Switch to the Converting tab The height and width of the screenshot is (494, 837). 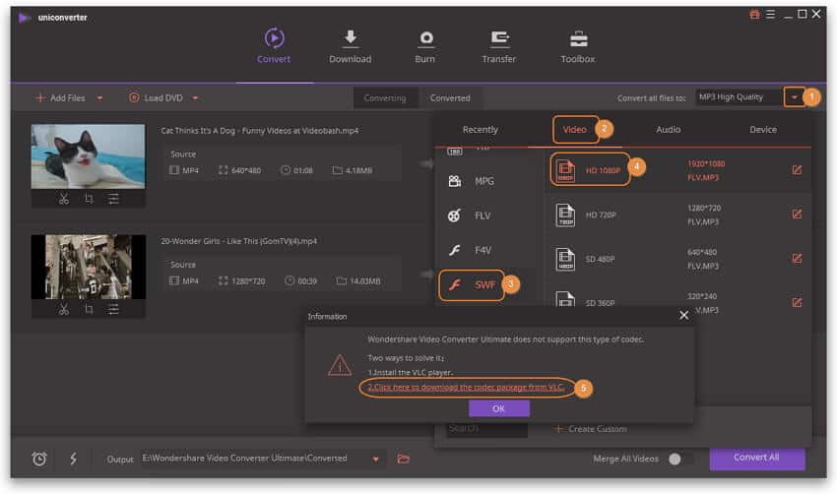(385, 98)
